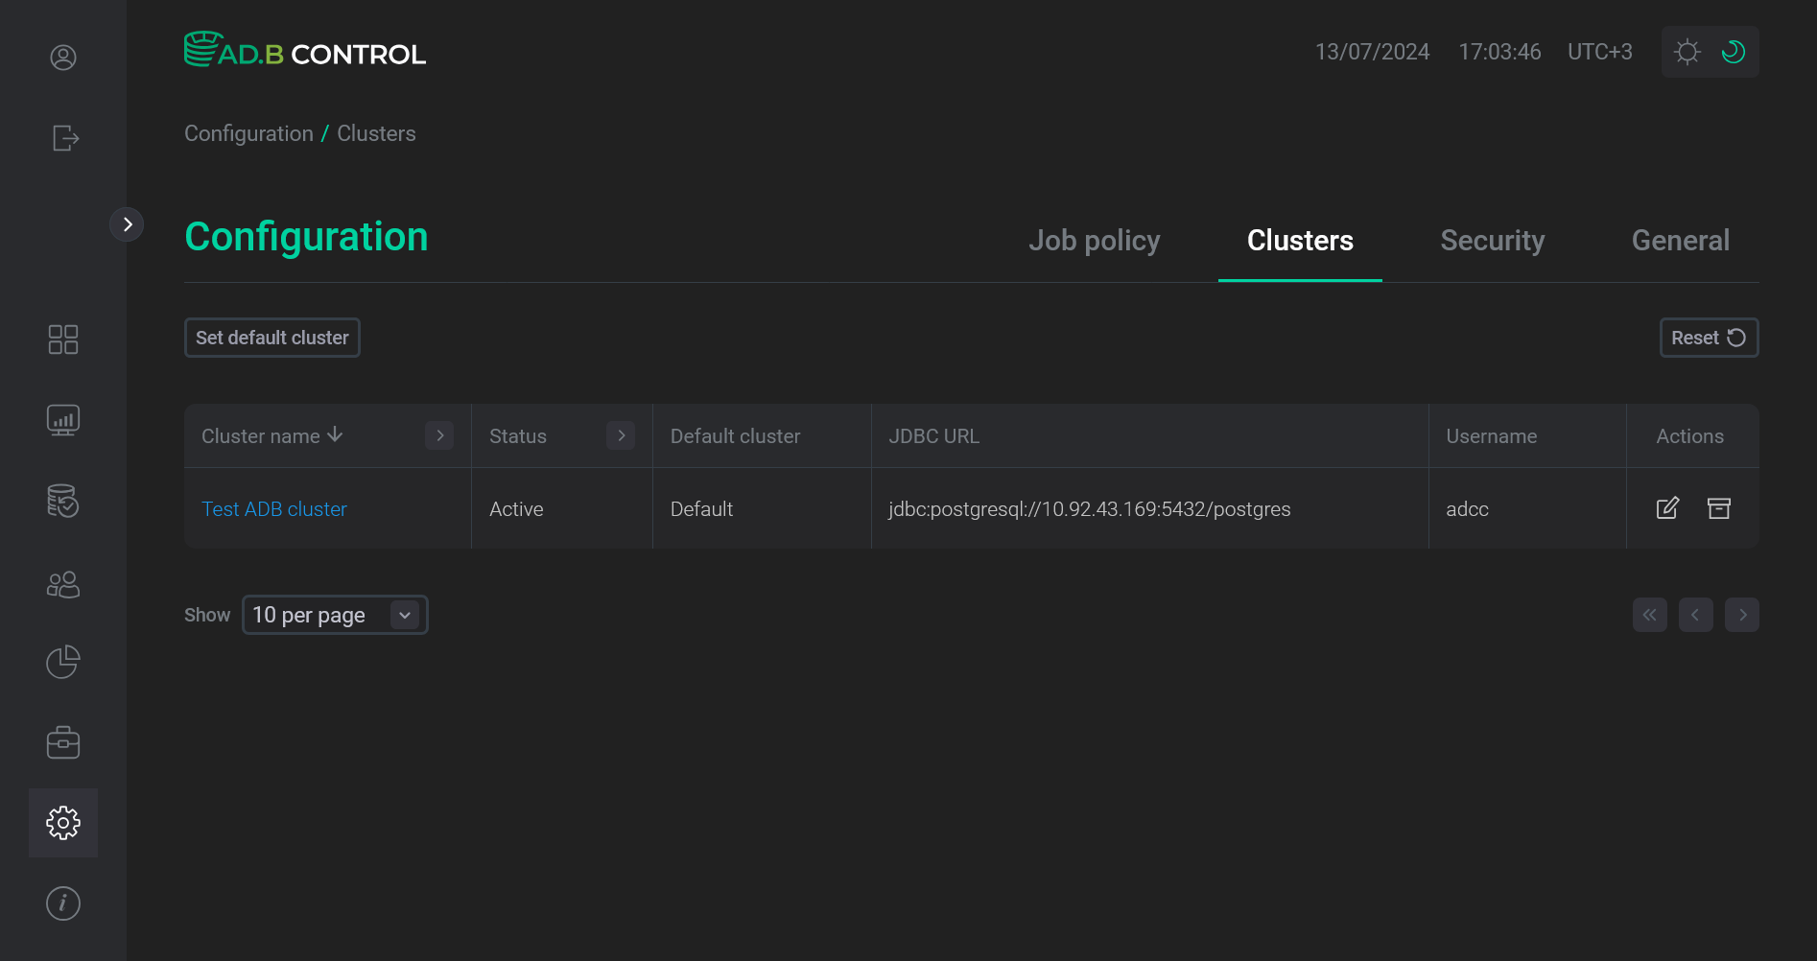Open the Job policy tab
This screenshot has width=1817, height=961.
pos(1095,241)
